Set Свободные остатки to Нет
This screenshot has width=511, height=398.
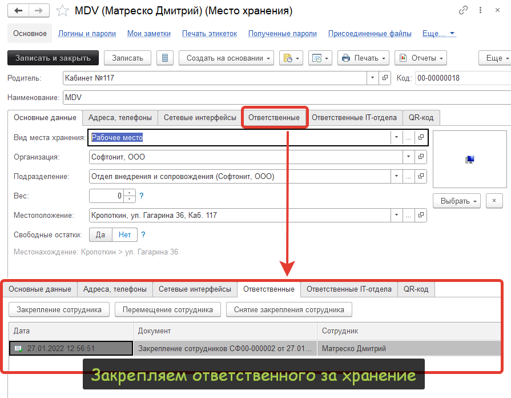(124, 234)
